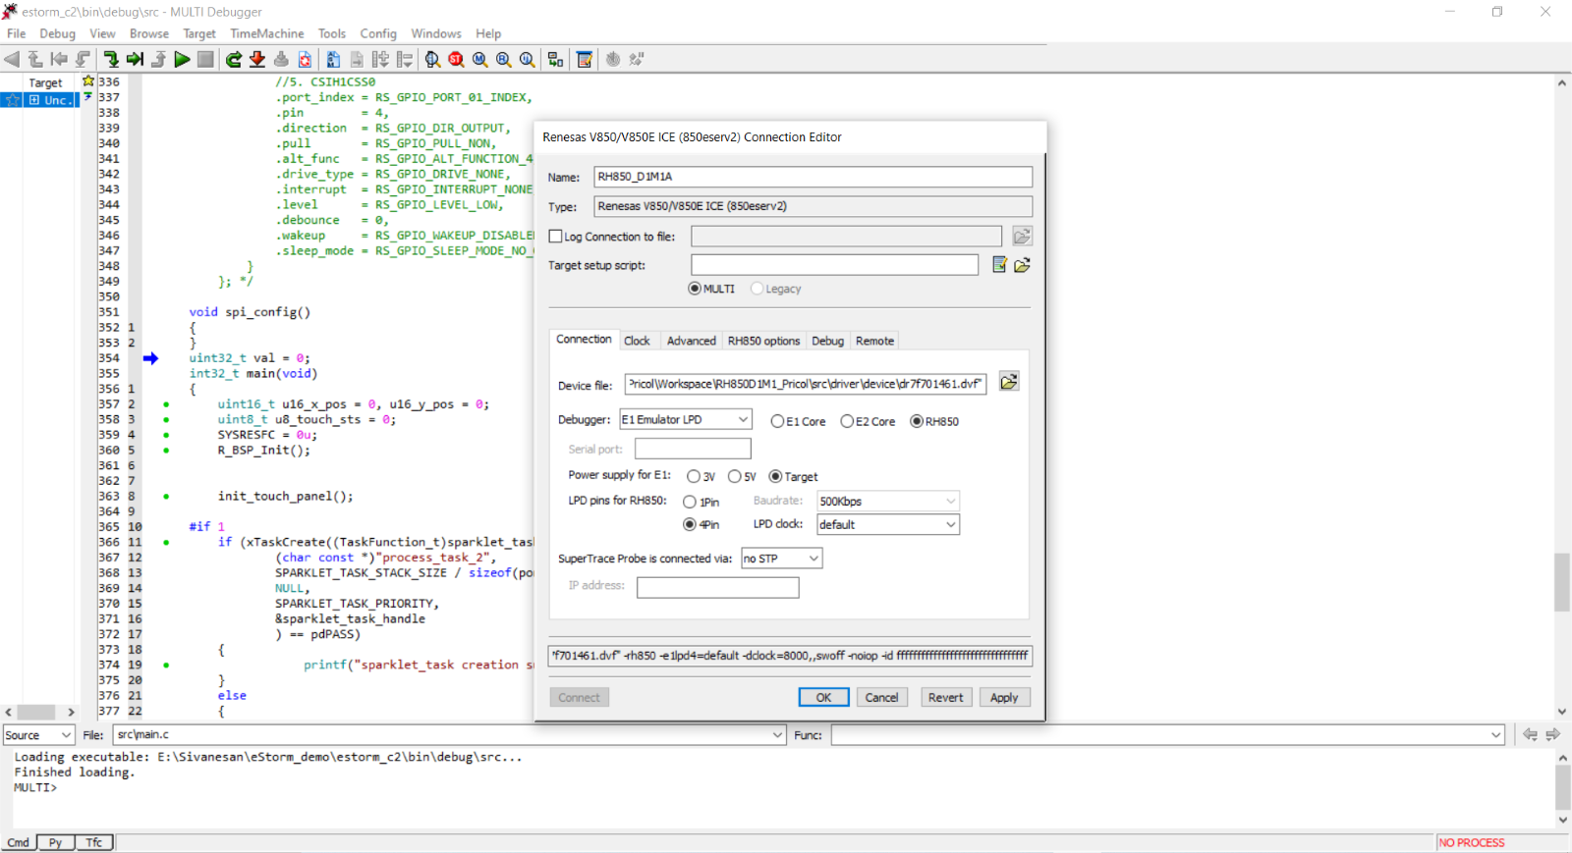Switch to the Clock tab
The image size is (1572, 853).
tap(637, 341)
